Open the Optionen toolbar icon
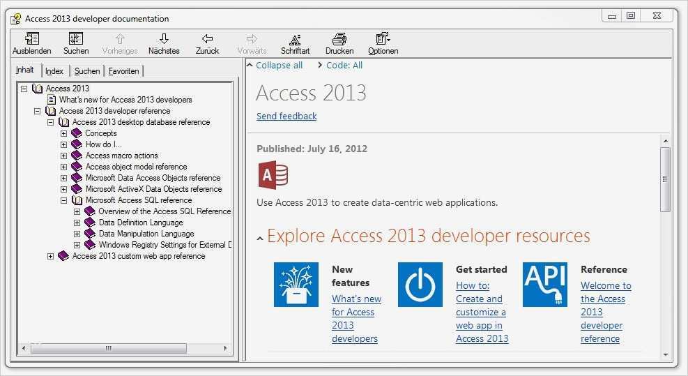The image size is (688, 376). (383, 38)
